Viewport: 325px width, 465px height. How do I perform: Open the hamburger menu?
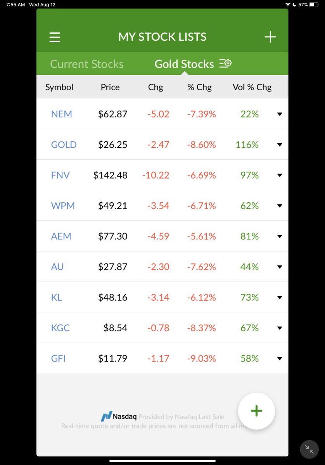(55, 37)
